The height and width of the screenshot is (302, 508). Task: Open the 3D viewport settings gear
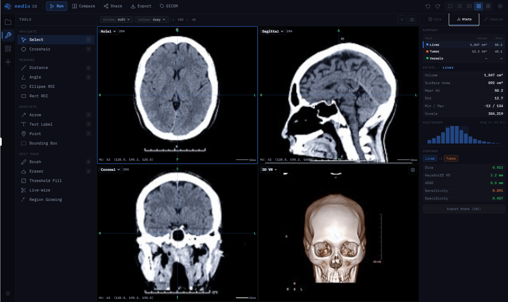tap(412, 170)
